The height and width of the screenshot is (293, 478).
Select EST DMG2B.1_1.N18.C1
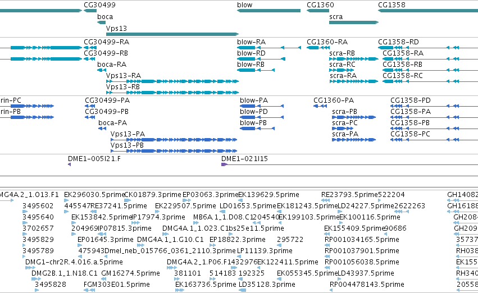click(65, 274)
